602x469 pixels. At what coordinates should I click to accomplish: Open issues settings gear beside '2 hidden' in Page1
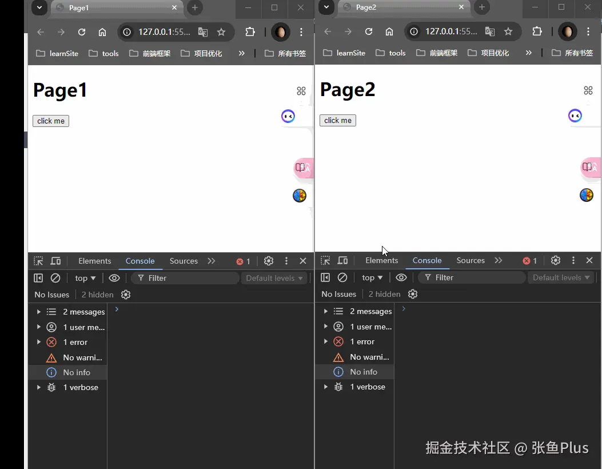126,295
